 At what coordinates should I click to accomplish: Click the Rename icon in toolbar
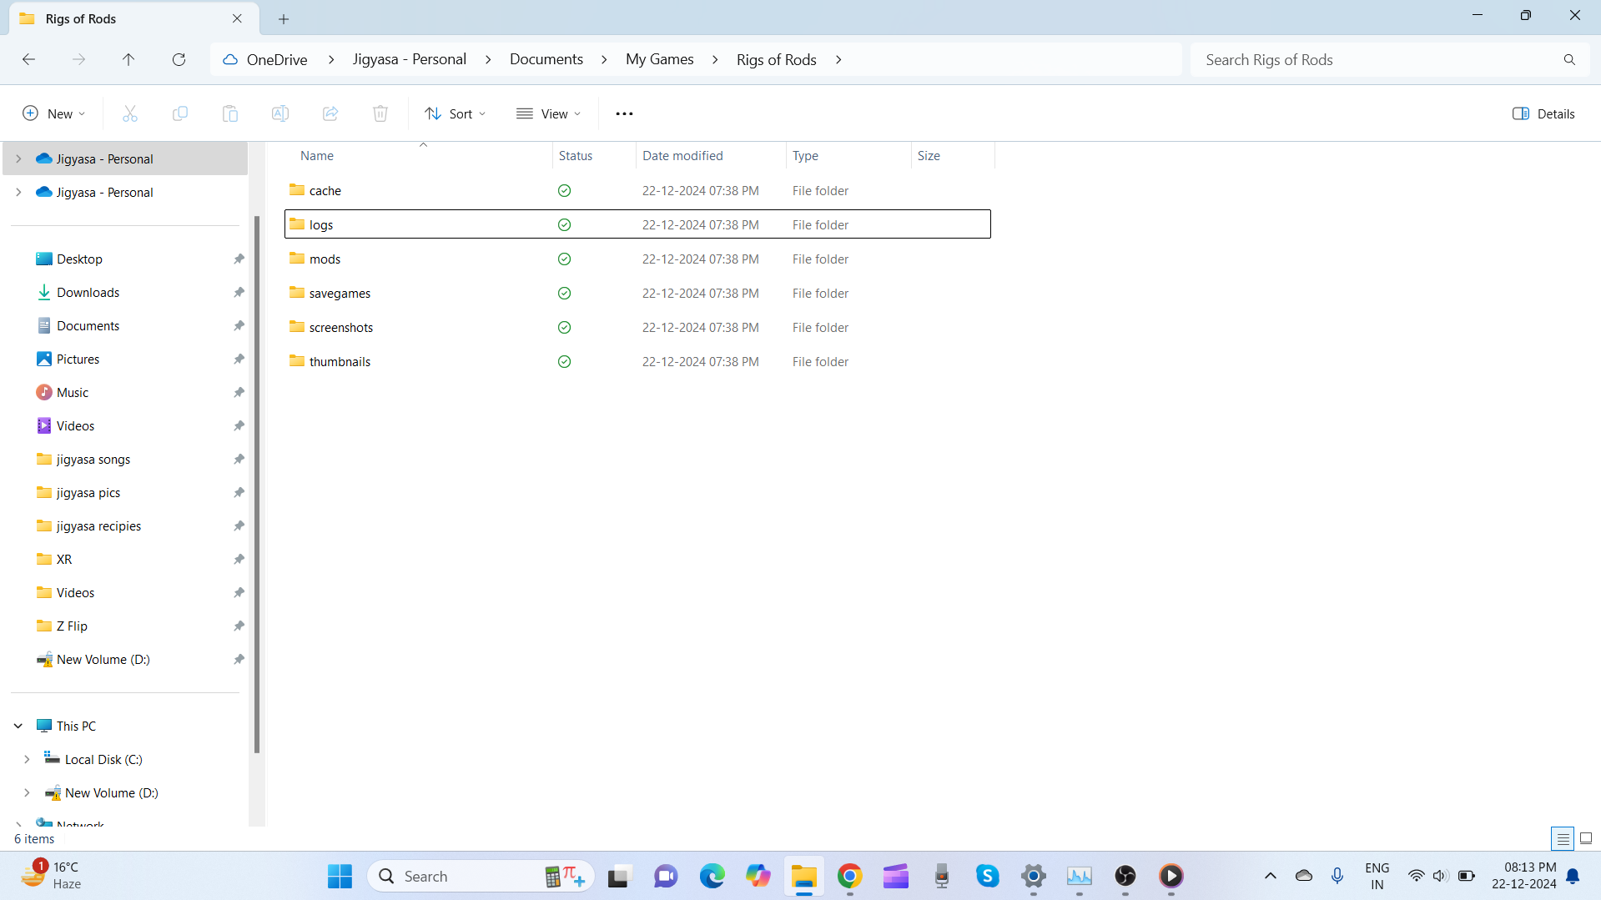[280, 113]
